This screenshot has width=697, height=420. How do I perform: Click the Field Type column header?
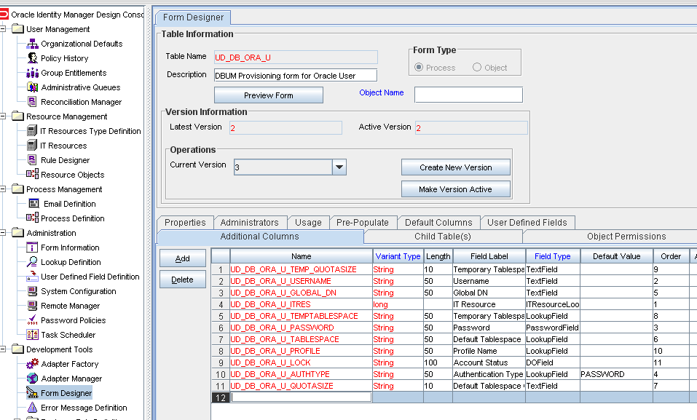[552, 256]
